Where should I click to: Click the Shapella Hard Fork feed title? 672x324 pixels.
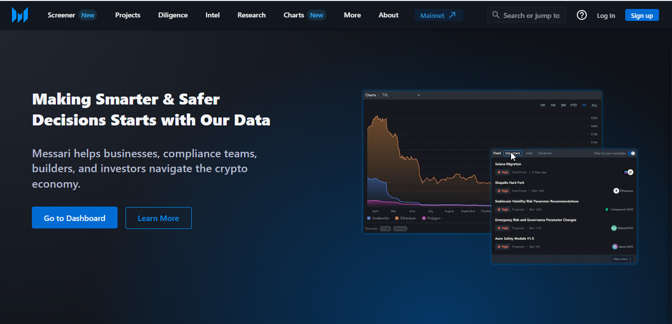(510, 183)
